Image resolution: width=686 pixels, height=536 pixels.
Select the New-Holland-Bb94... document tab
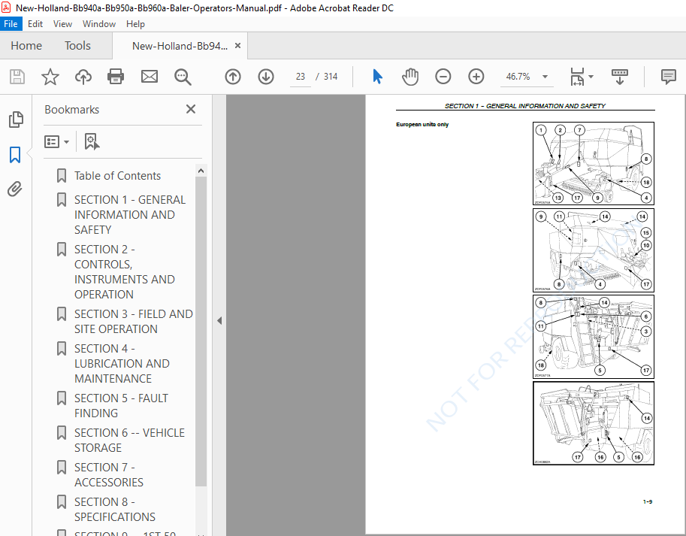180,46
